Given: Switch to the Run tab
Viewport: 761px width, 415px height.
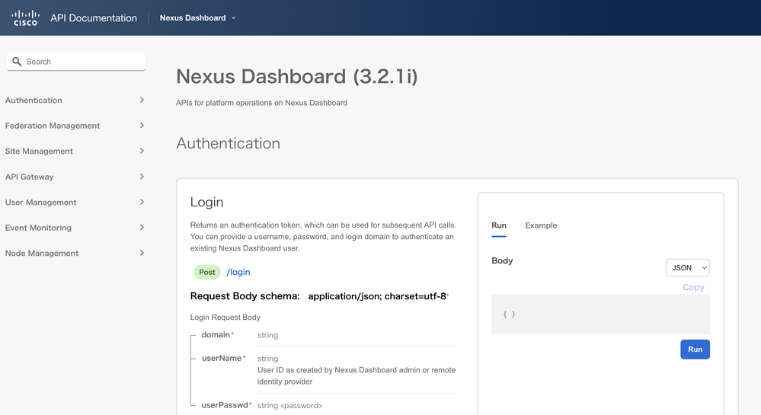Looking at the screenshot, I should (x=499, y=225).
